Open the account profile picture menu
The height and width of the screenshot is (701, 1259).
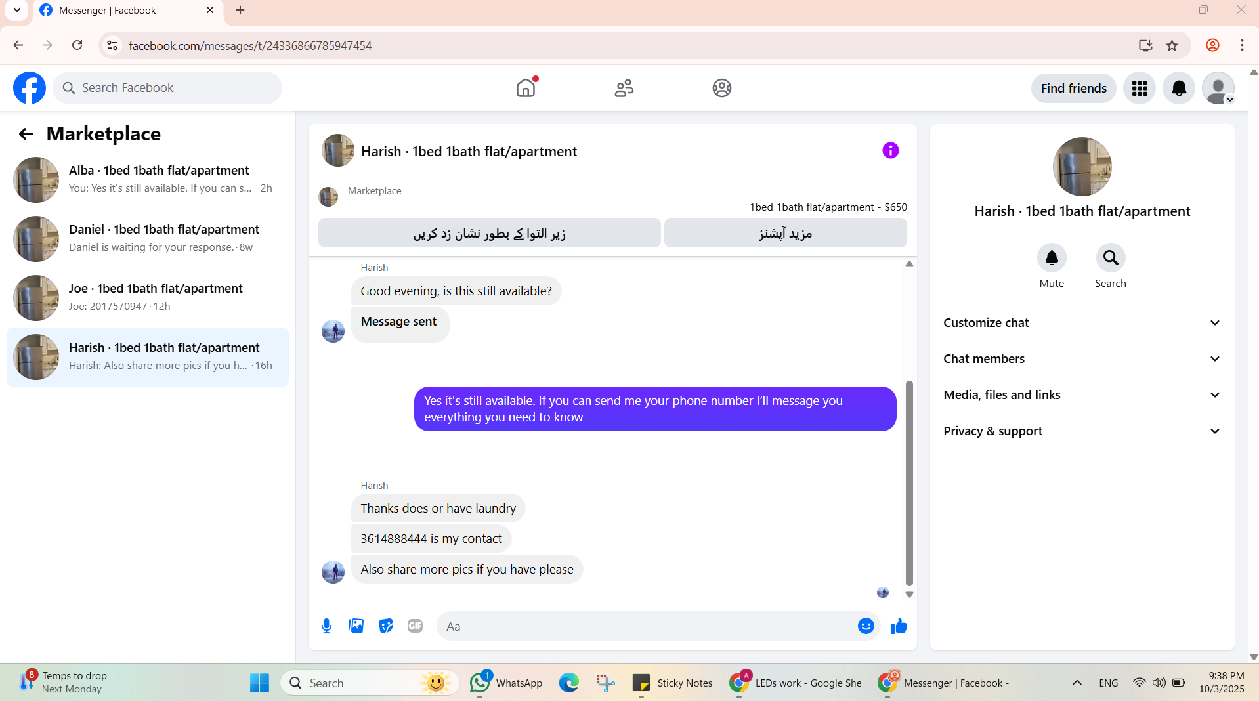pyautogui.click(x=1218, y=88)
